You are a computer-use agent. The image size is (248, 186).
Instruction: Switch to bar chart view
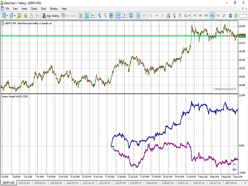click(x=81, y=16)
